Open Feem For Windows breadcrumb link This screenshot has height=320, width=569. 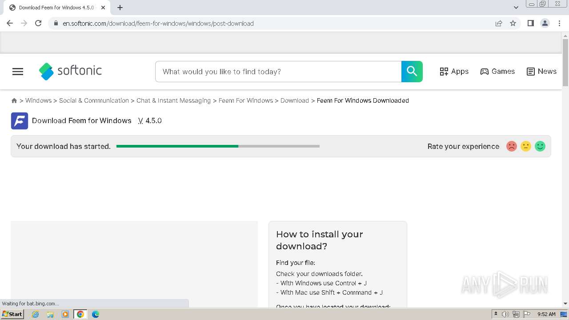[246, 100]
